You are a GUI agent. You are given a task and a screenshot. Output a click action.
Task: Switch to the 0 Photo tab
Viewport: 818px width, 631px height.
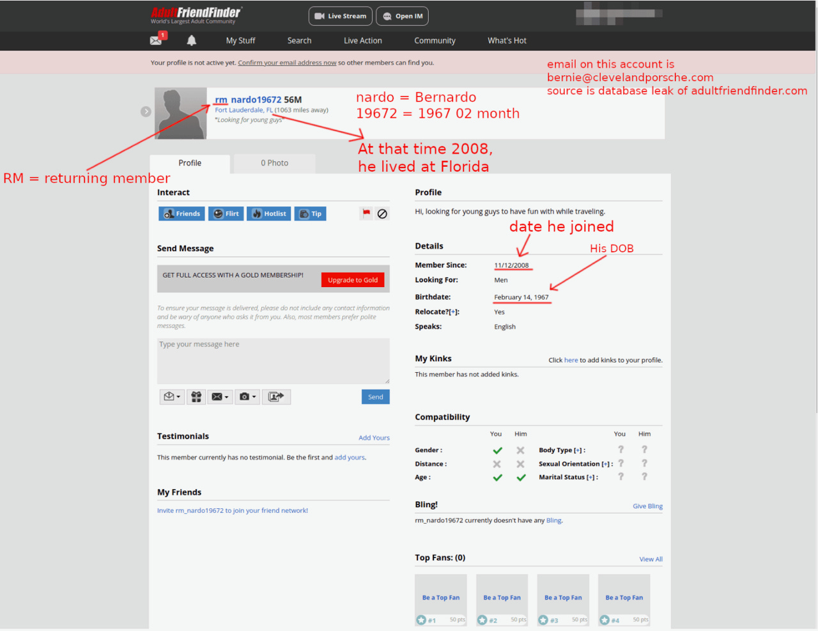(274, 163)
